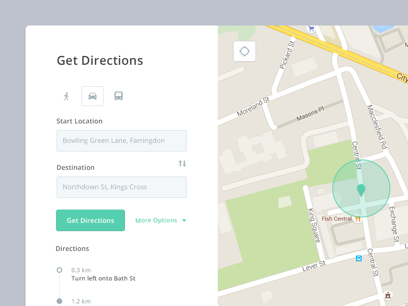Viewport: 408px width, 306px height.
Task: Select the public transit directions mode
Action: pos(119,96)
